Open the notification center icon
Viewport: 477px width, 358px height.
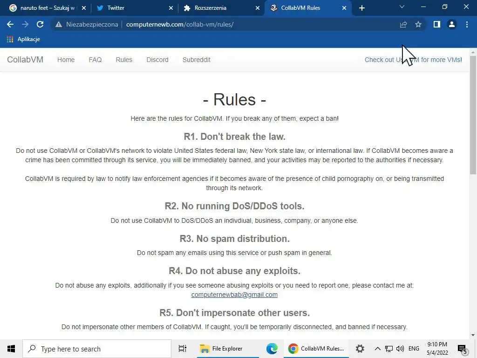[x=462, y=349]
